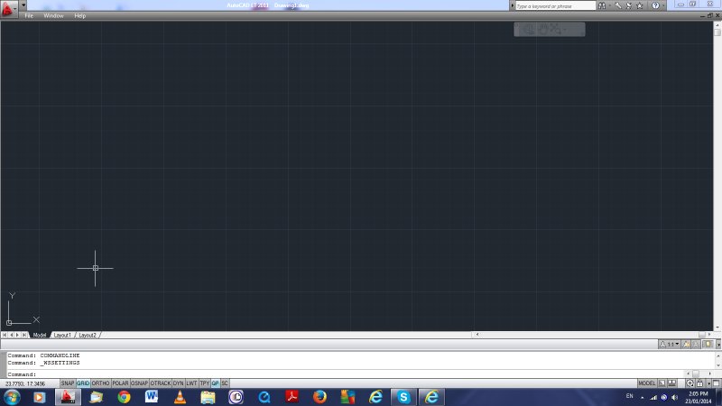The height and width of the screenshot is (406, 722).
Task: Open Google Chrome from taskbar
Action: tap(124, 397)
